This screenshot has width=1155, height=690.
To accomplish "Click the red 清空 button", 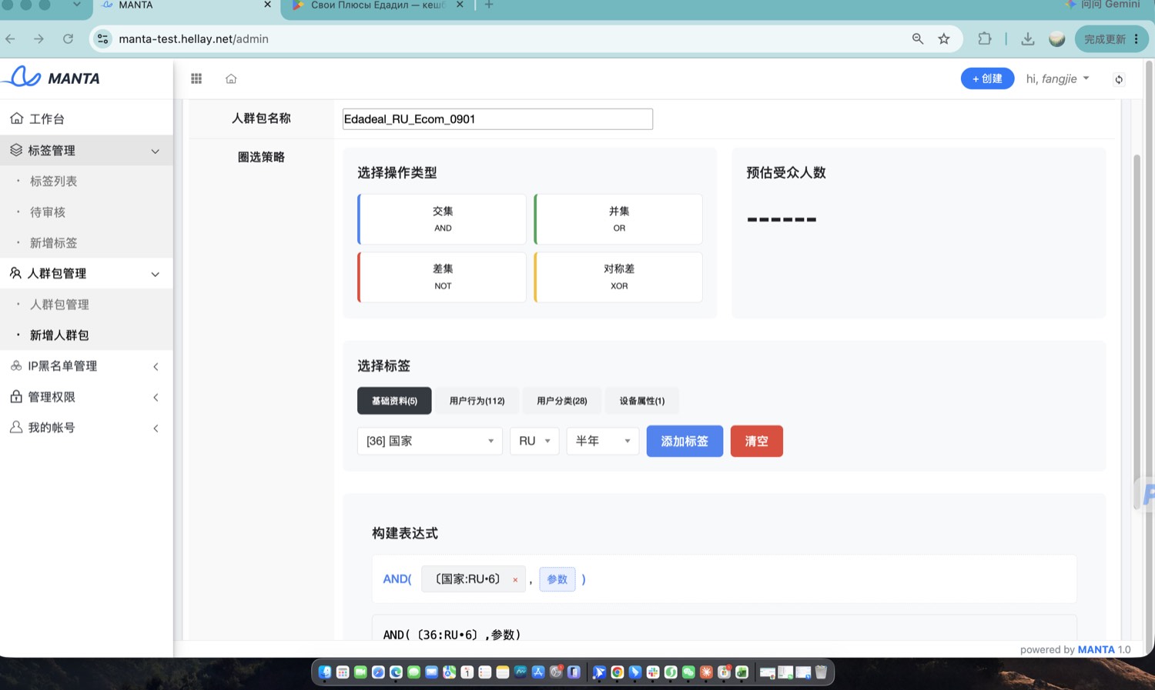I will 757,441.
